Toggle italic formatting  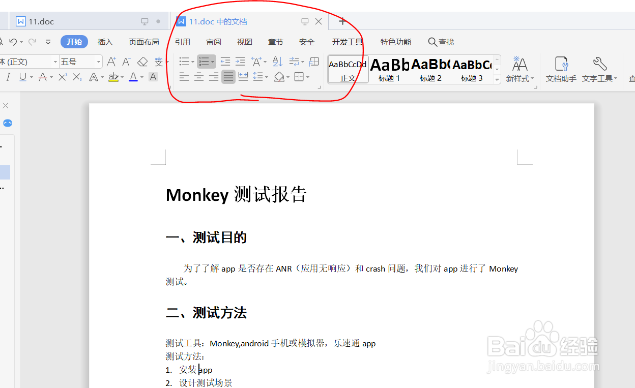(8, 77)
